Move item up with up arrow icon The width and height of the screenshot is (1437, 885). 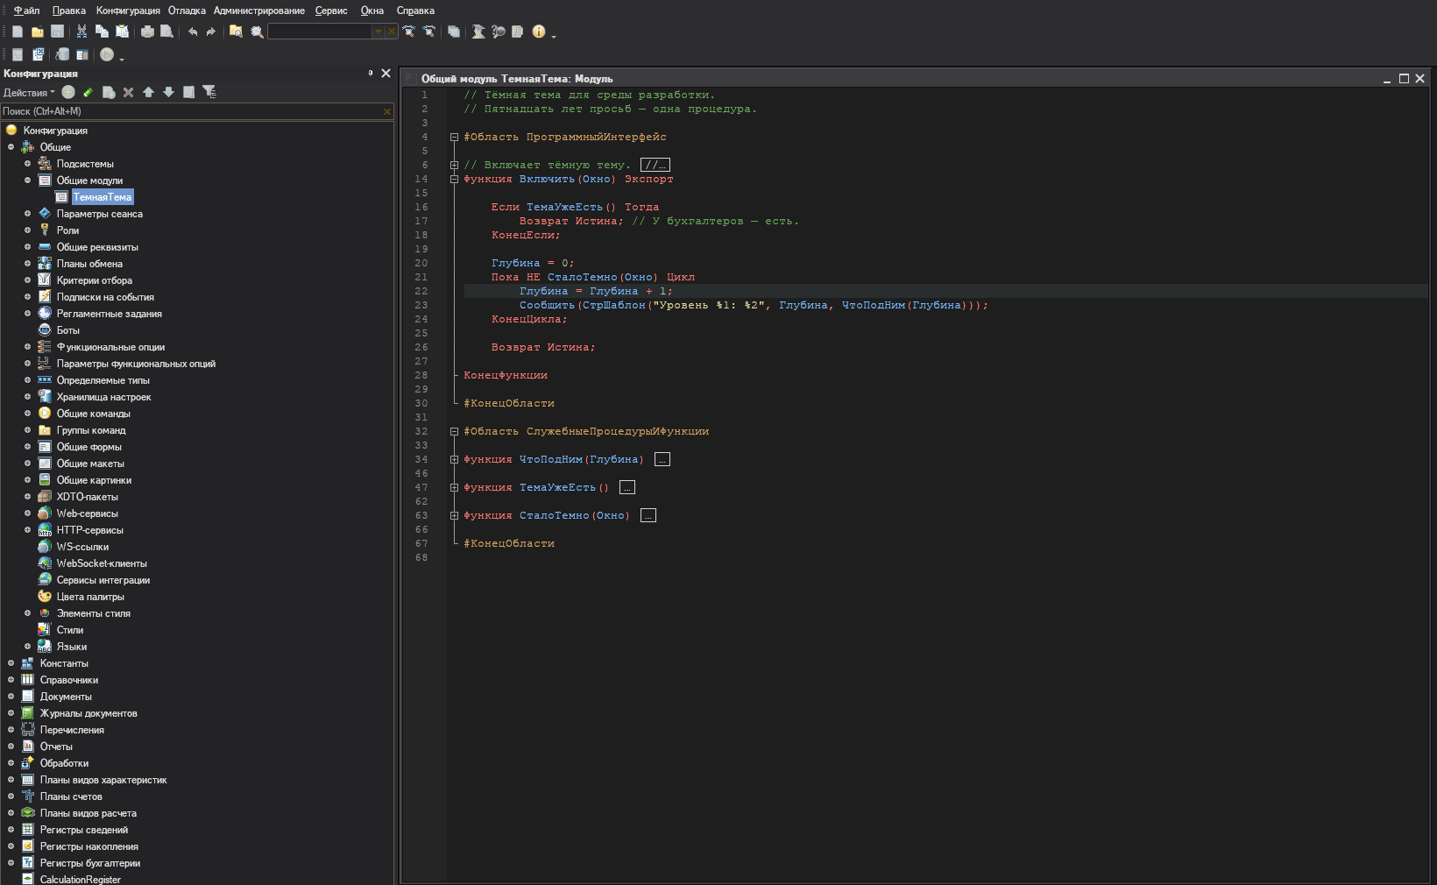pyautogui.click(x=148, y=92)
